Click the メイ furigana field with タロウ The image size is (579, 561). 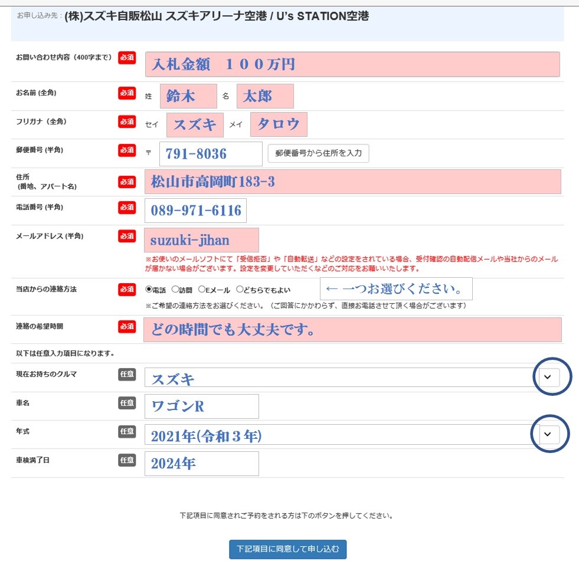(279, 124)
